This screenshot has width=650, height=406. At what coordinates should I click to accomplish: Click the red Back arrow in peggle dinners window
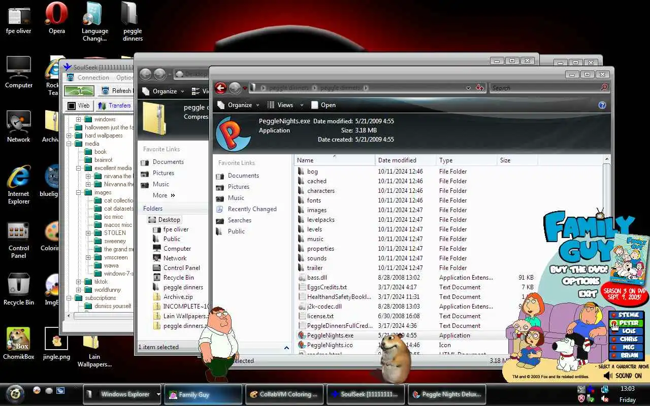(x=220, y=88)
